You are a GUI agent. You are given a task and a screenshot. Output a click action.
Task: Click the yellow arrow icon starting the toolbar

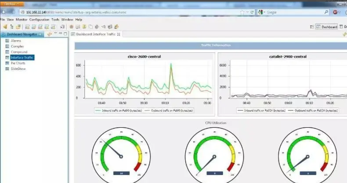(x=5, y=27)
